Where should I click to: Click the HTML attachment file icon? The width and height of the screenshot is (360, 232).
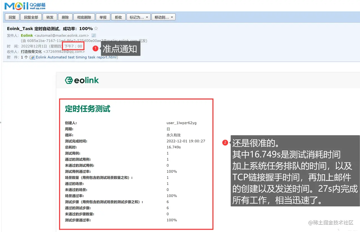pyautogui.click(x=33, y=57)
